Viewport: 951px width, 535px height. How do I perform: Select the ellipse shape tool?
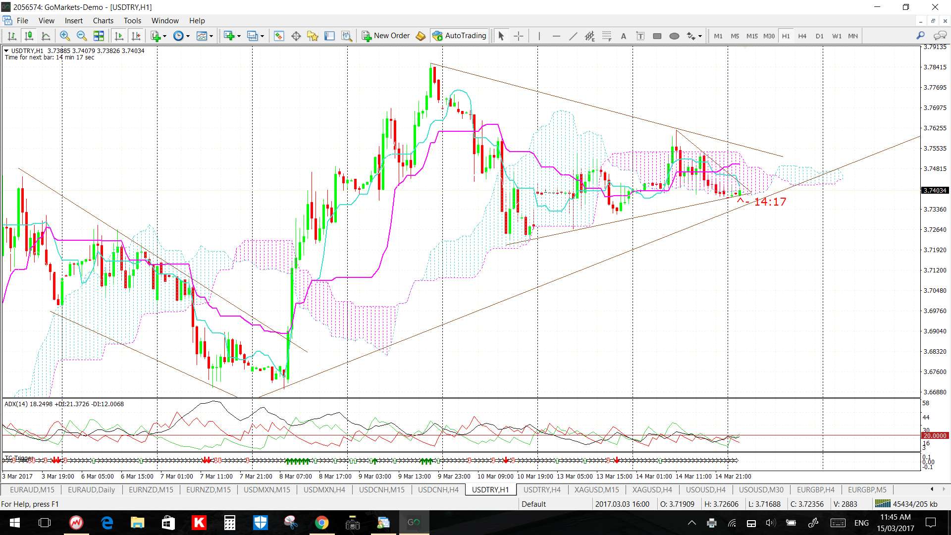pos(674,36)
